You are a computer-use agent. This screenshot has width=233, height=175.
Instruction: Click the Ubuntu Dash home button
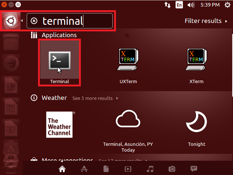click(x=11, y=21)
